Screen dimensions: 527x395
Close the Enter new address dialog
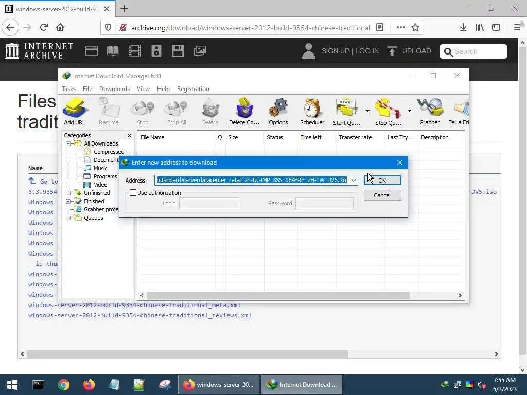399,163
